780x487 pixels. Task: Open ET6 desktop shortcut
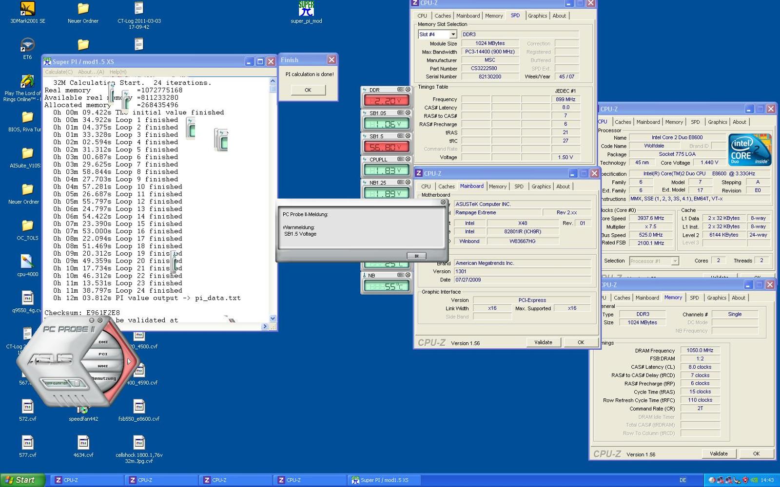pos(28,49)
